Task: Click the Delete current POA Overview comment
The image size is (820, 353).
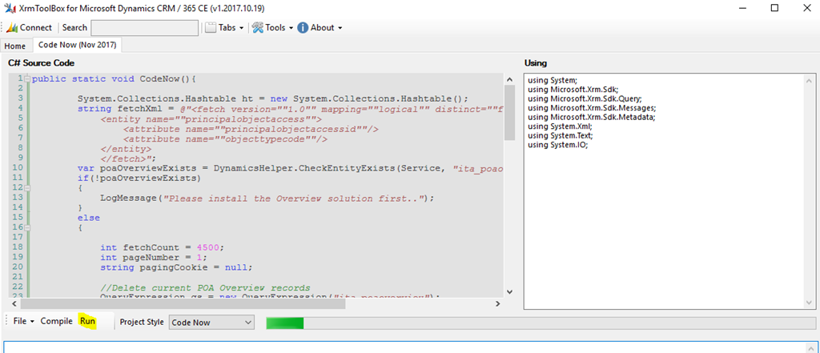Action: tap(205, 287)
